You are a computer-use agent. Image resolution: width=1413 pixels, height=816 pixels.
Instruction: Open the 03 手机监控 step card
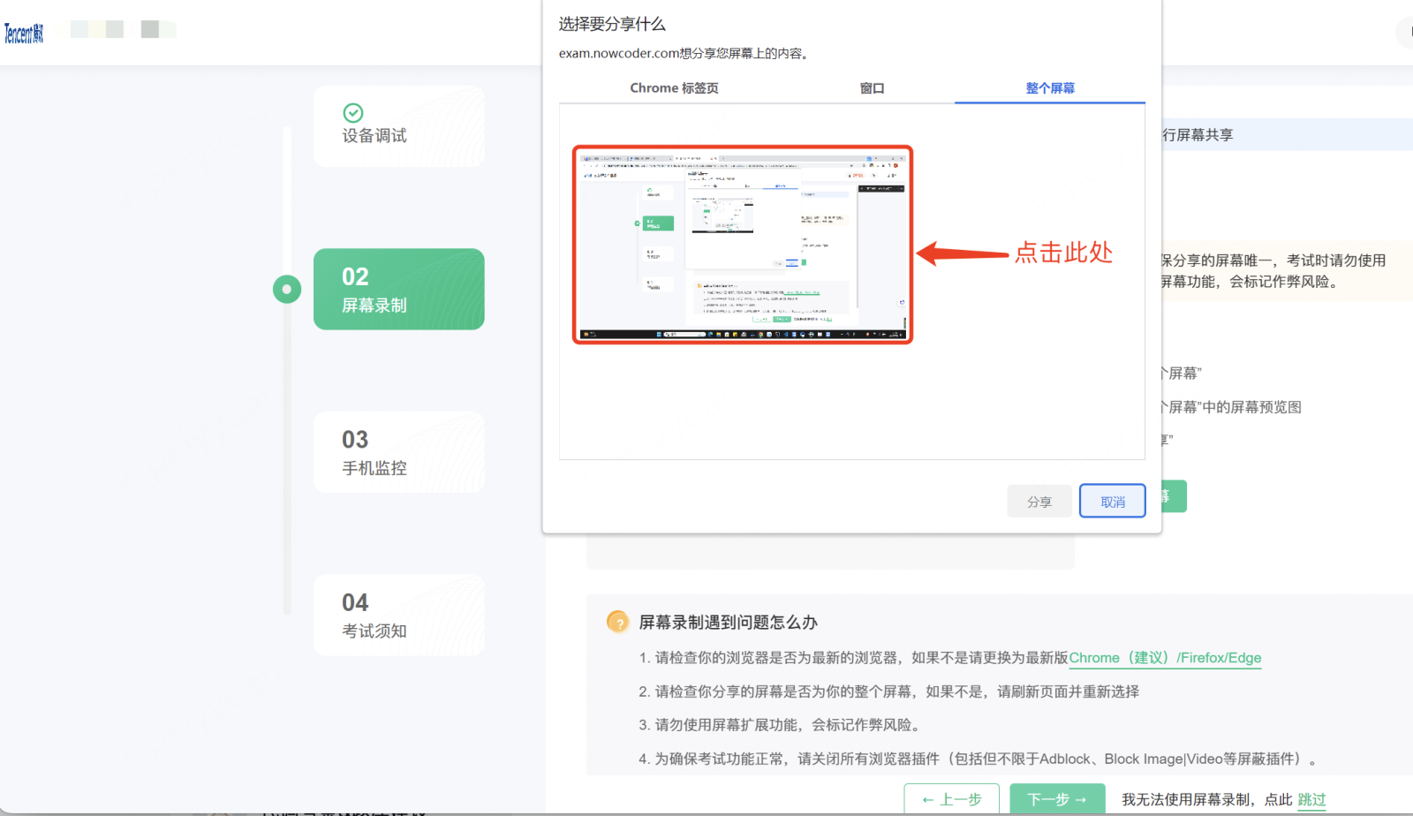click(399, 452)
